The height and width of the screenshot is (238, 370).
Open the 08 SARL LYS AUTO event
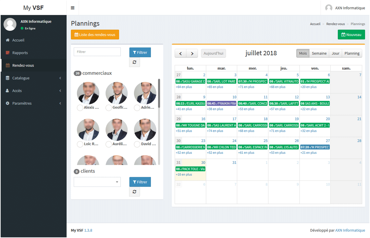(x=284, y=147)
